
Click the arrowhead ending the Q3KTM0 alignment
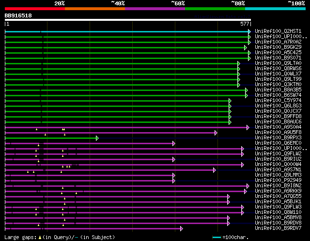(239, 85)
